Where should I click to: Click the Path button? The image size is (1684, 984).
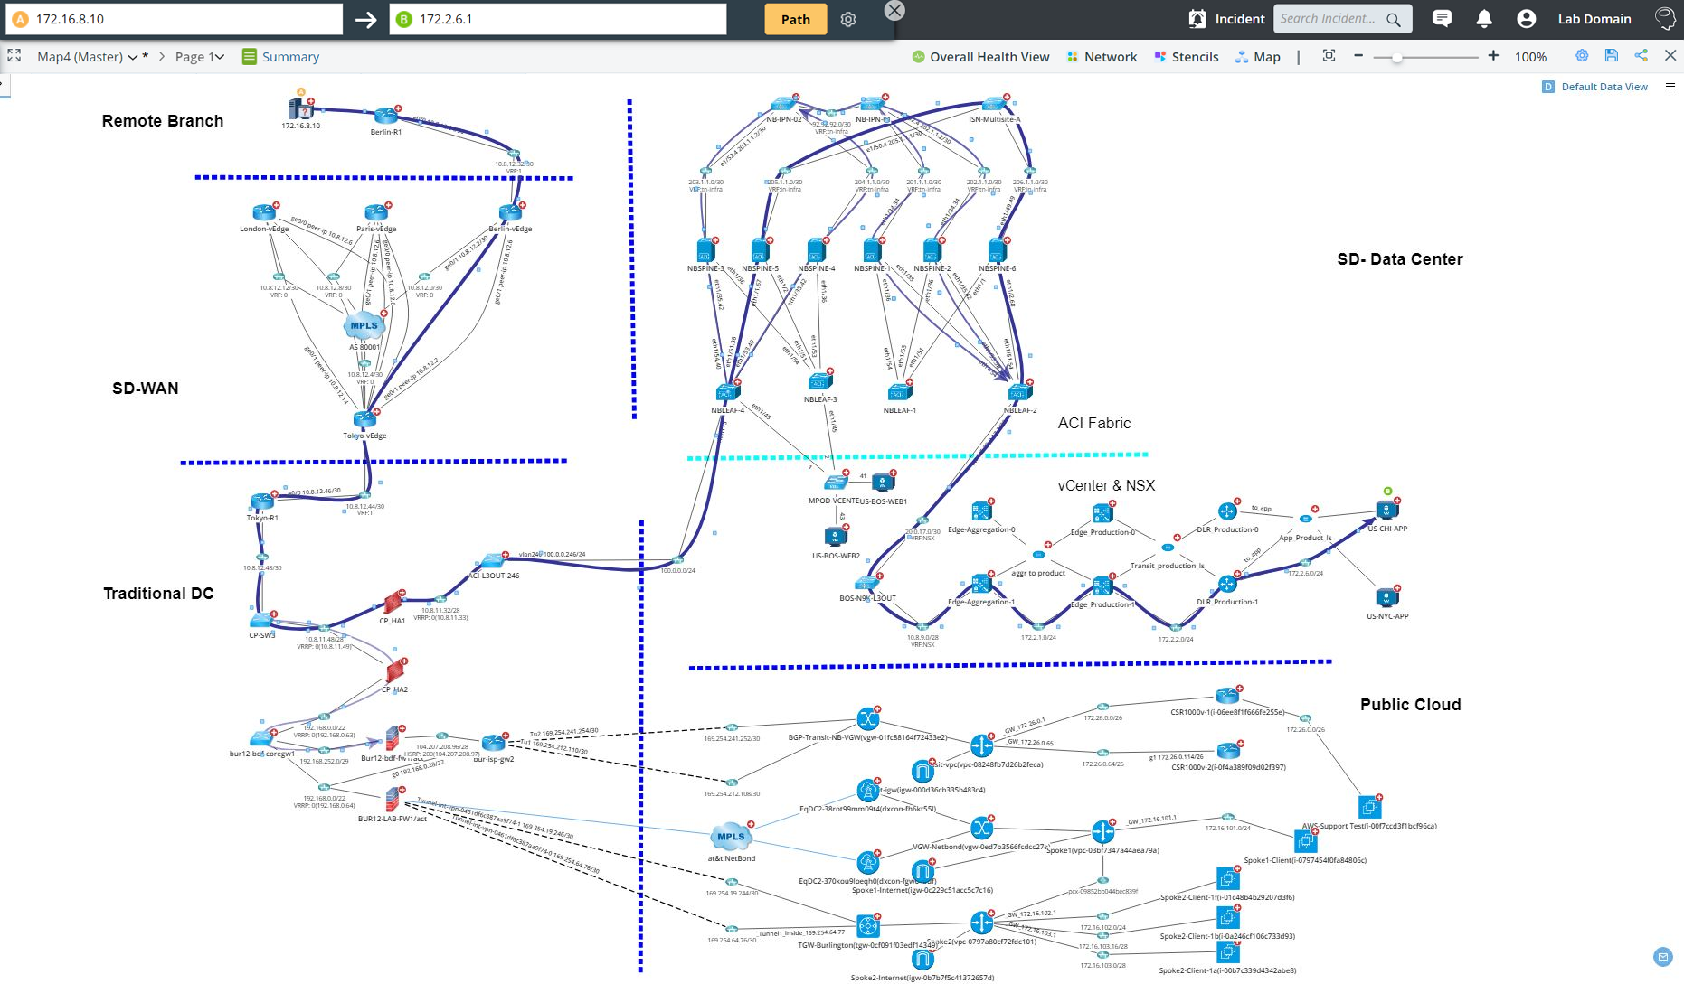pyautogui.click(x=794, y=18)
